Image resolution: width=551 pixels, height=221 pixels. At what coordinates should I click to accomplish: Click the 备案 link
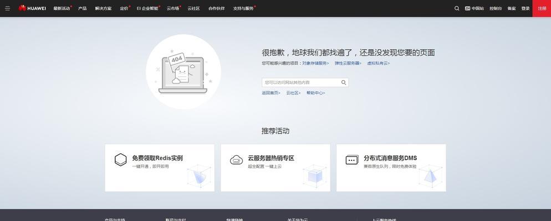[x=511, y=8]
